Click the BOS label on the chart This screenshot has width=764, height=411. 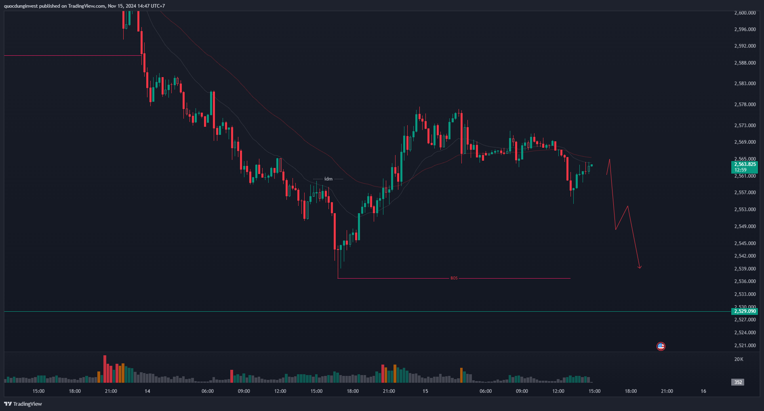[454, 278]
